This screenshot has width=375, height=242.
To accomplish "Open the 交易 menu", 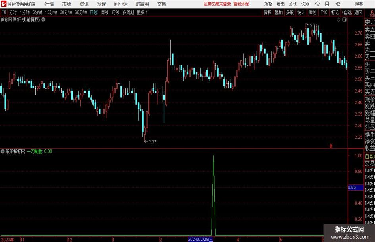I will [x=162, y=4].
